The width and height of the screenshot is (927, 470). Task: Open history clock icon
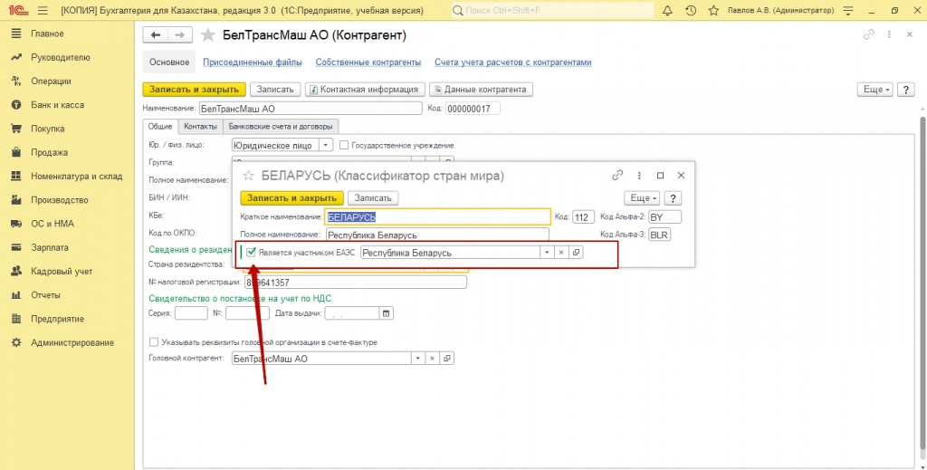click(691, 11)
